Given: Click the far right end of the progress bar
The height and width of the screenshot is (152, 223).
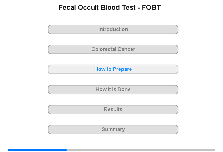Looking at the screenshot, I should [x=214, y=150].
